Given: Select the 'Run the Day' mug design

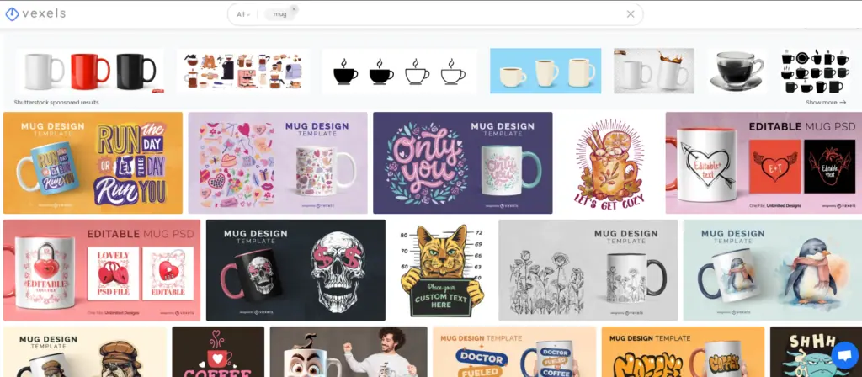Looking at the screenshot, I should tap(93, 162).
